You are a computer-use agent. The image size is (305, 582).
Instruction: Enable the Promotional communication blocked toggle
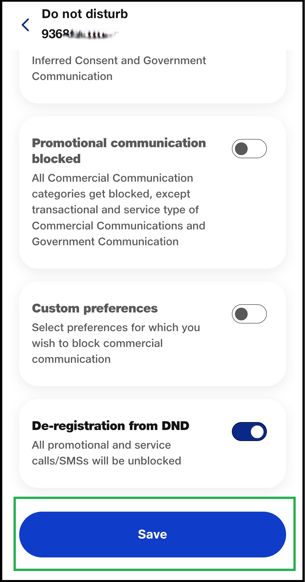pyautogui.click(x=249, y=149)
